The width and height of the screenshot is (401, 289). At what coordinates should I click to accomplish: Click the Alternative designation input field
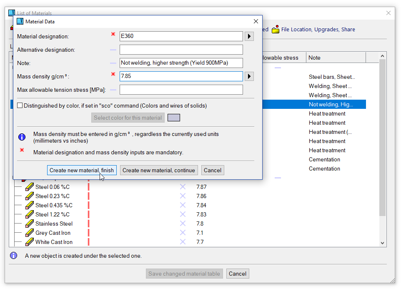point(181,50)
